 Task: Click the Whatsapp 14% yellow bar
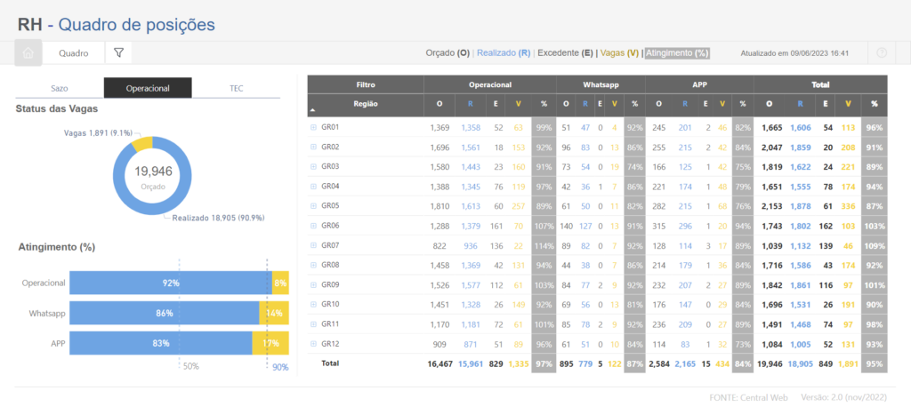pos(274,313)
